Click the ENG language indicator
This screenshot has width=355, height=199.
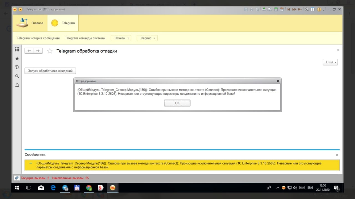310,188
